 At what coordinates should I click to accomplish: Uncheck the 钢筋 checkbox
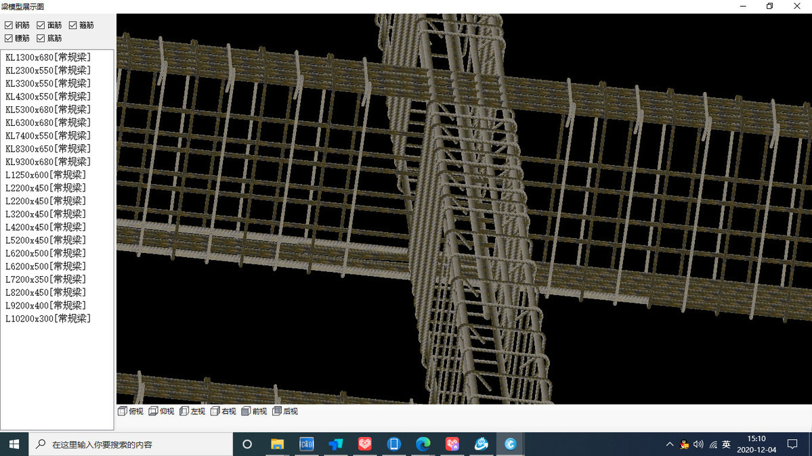pyautogui.click(x=9, y=25)
